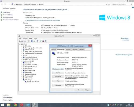Switch to the Erőforrások tab
The height and width of the screenshot is (107, 134).
(82, 49)
